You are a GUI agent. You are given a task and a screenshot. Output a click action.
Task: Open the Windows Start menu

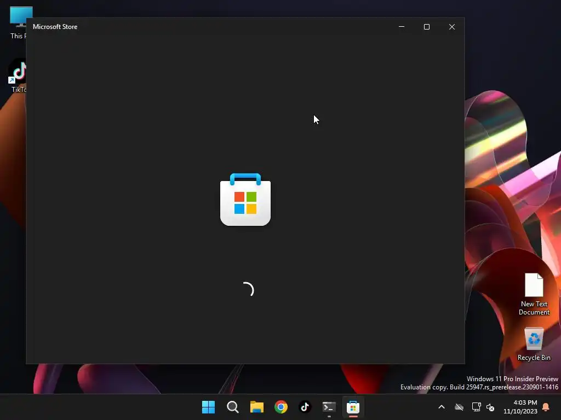(208, 407)
